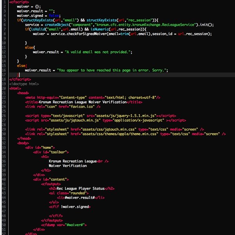Click the session_id argument name
This screenshot has height=235, width=235.
pos(162,34)
